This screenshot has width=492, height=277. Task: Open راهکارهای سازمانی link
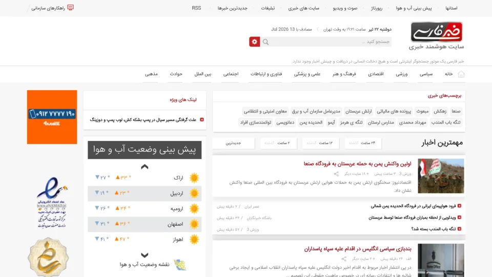pyautogui.click(x=48, y=8)
